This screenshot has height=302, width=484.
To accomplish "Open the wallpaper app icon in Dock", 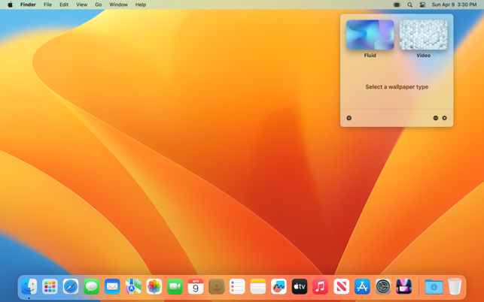I will [403, 286].
